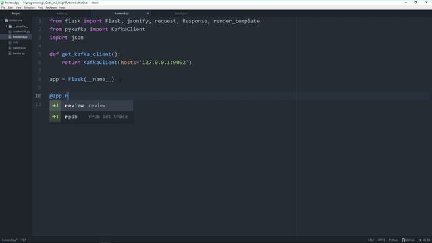Click snippet arrow icon beside review
This screenshot has height=243, width=432.
(x=55, y=105)
